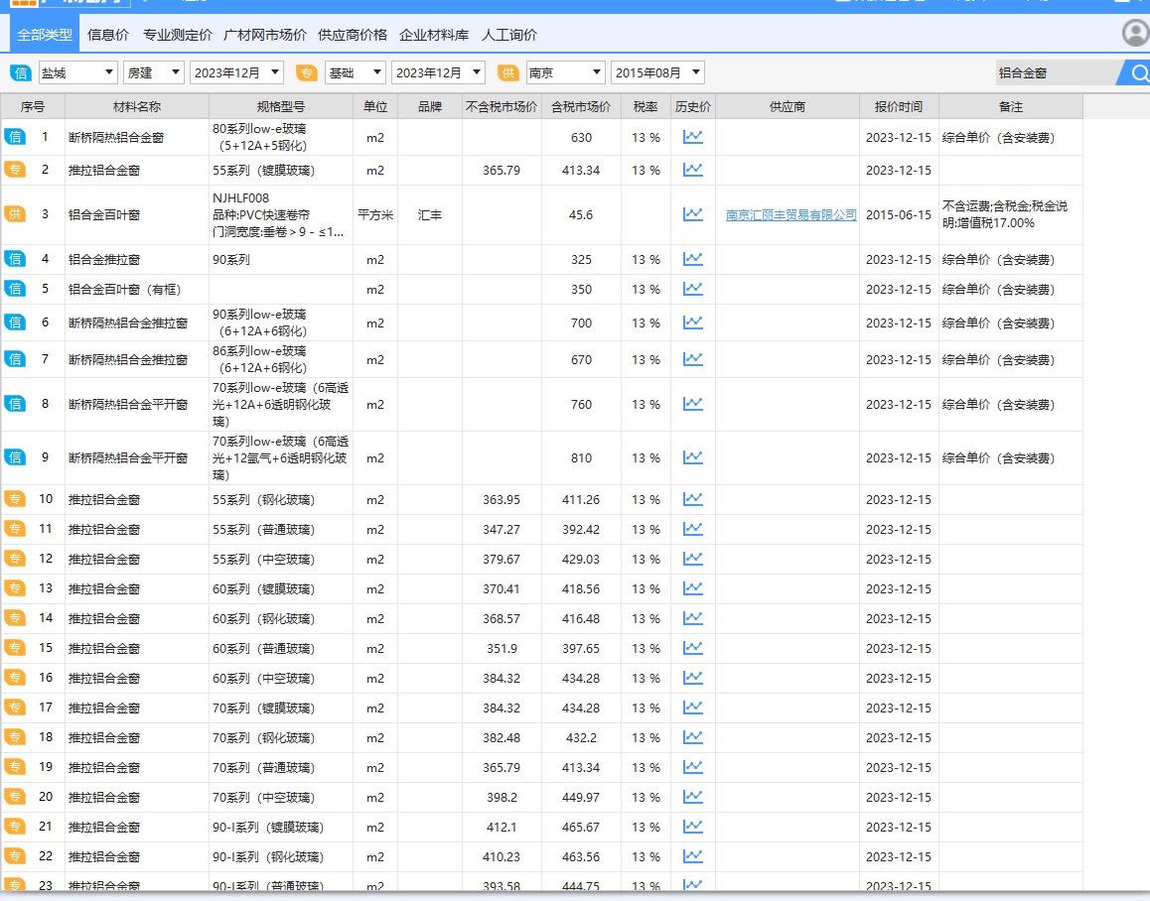Screen dimensions: 1150x901
Task: Click the orange 专 filter icon beside 基础
Action: [307, 72]
